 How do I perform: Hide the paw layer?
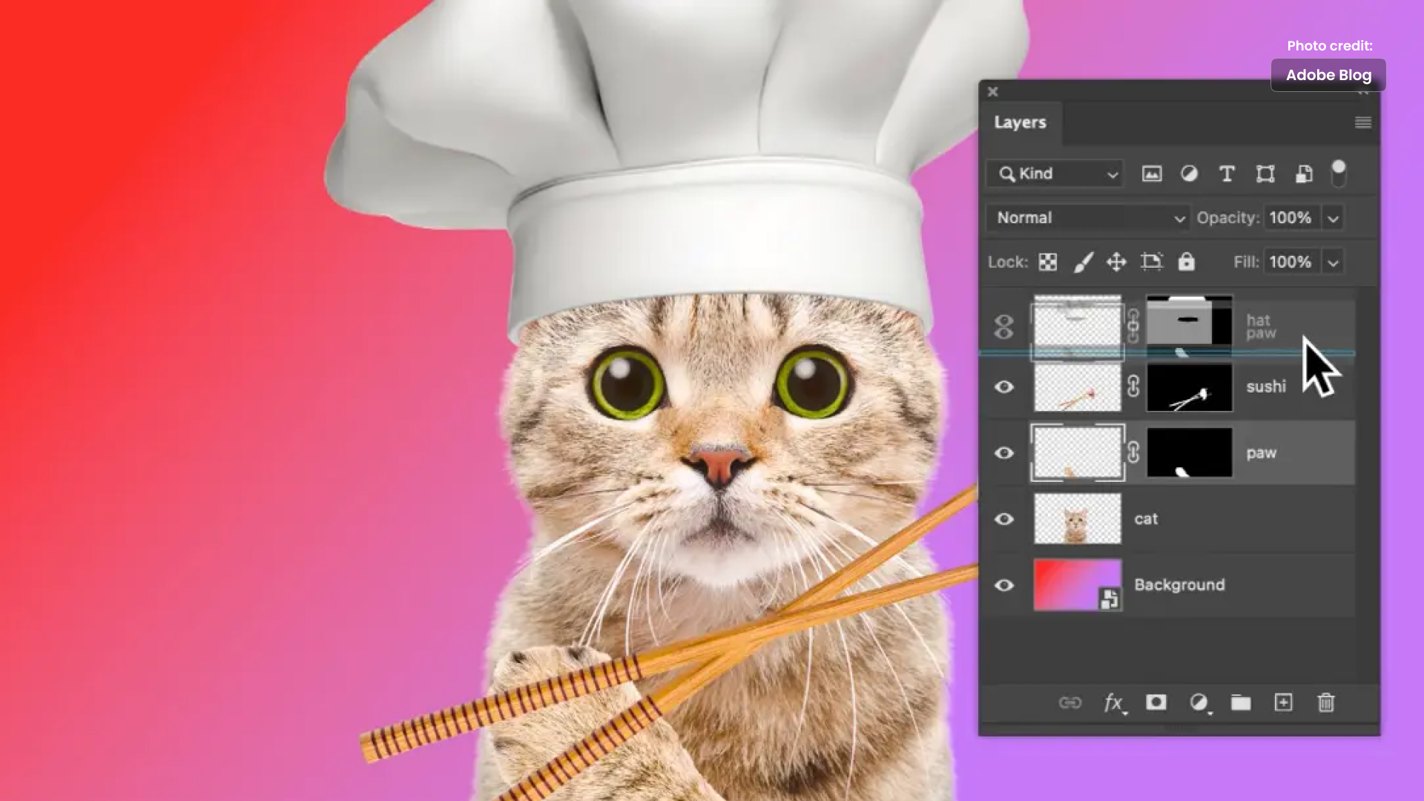1003,453
